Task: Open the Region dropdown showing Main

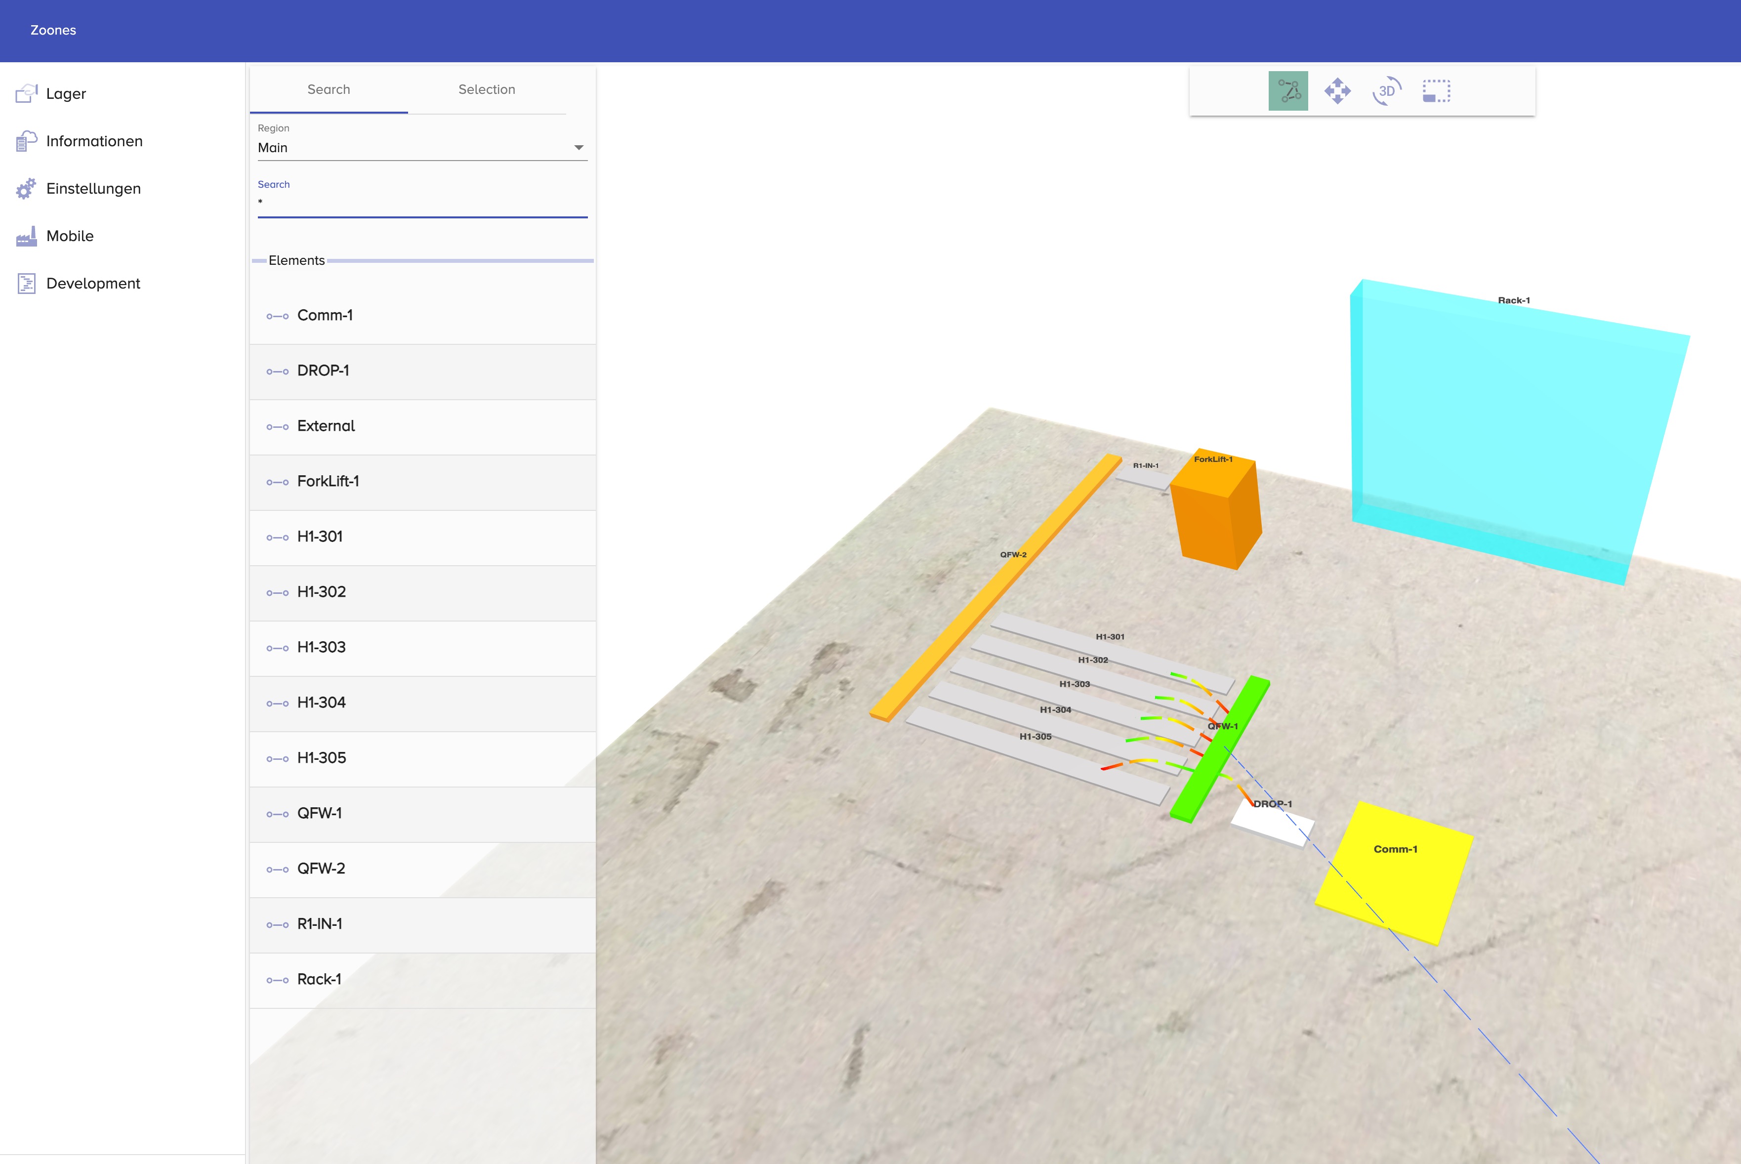Action: pos(421,148)
